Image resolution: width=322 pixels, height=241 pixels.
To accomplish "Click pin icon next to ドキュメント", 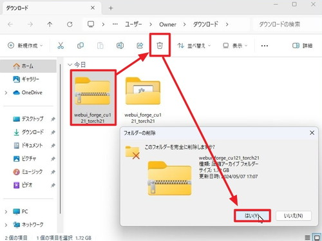I will point(53,146).
